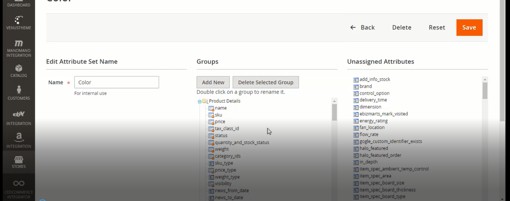Viewport: 510px width, 201px height.
Task: Click icon beside brand attribute
Action: pos(356,86)
